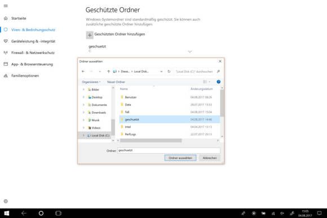This screenshot has width=327, height=218.
Task: Open the hamburger navigation menu
Action: (x=6, y=6)
